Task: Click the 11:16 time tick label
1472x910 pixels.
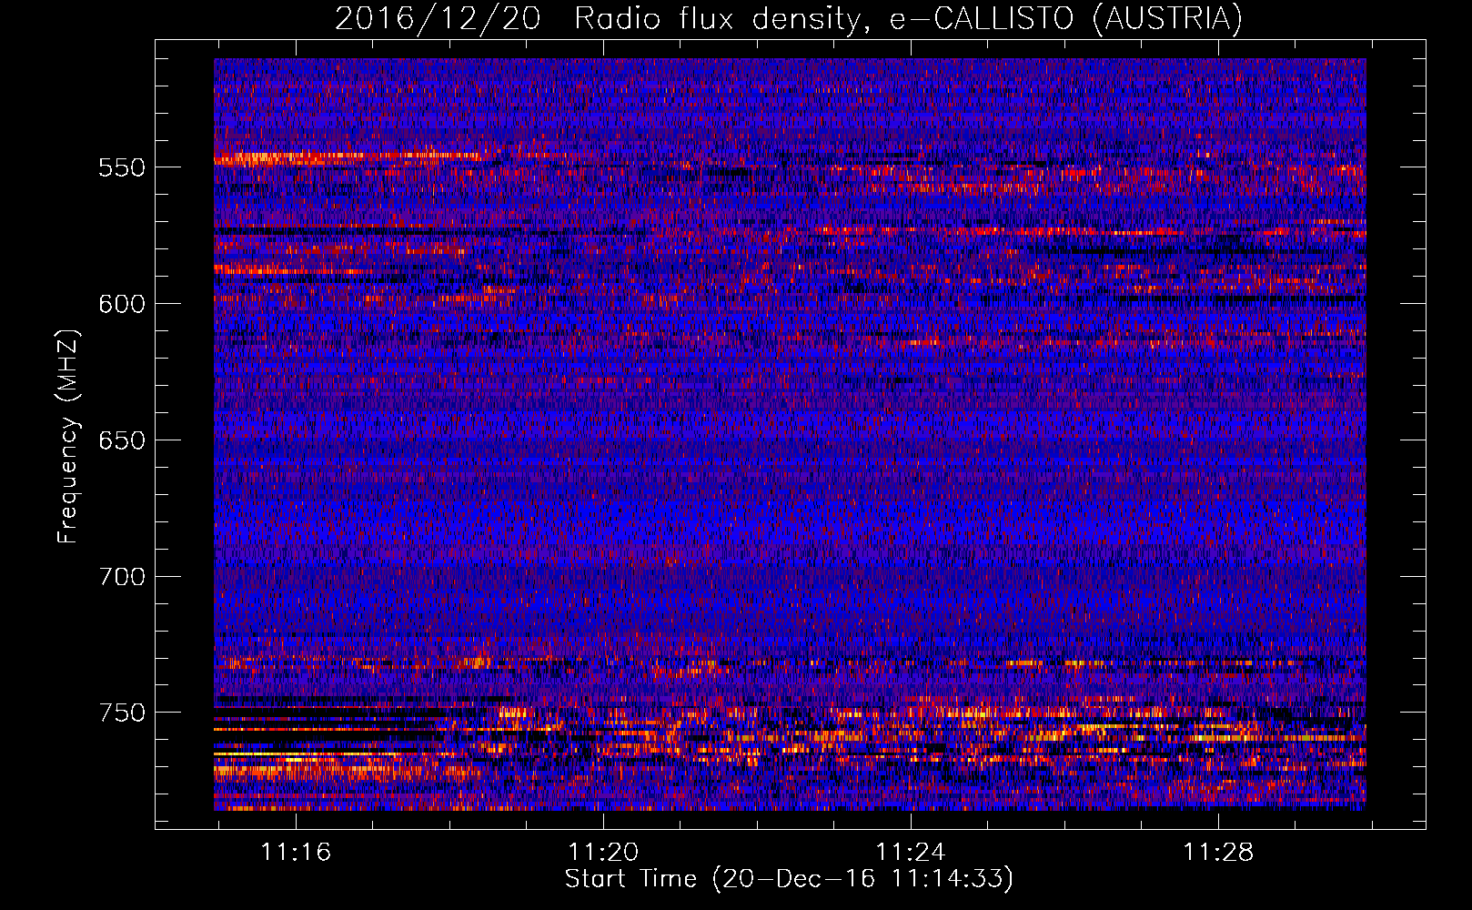Action: [x=296, y=852]
